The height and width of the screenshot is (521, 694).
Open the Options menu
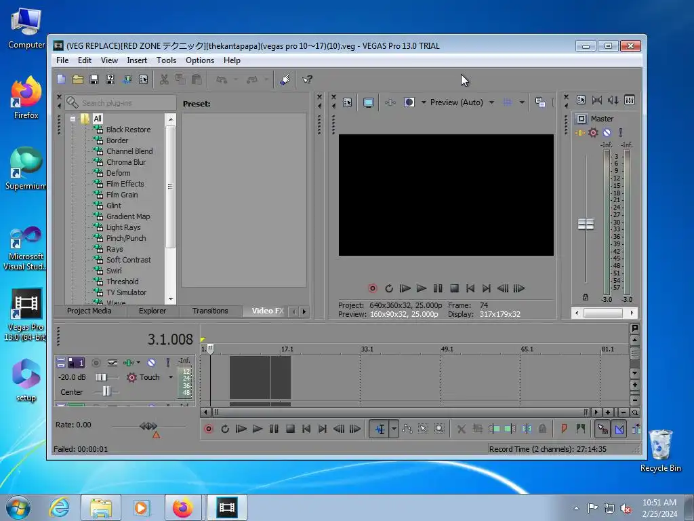(200, 60)
